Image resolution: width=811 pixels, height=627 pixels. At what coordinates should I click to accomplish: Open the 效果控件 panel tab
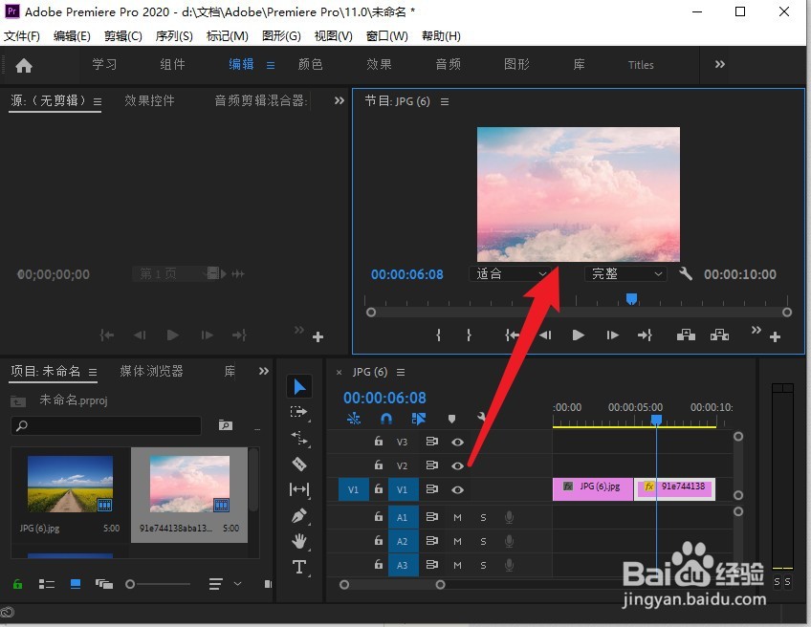(x=149, y=100)
